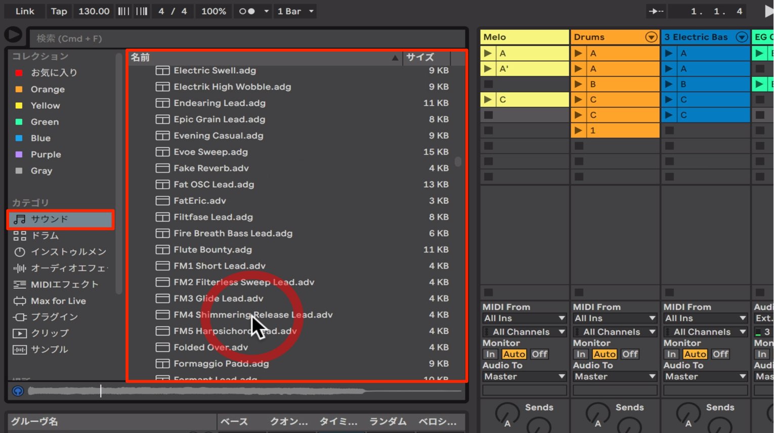Toggle the browser preview headphone button
This screenshot has height=433, width=774.
click(18, 391)
